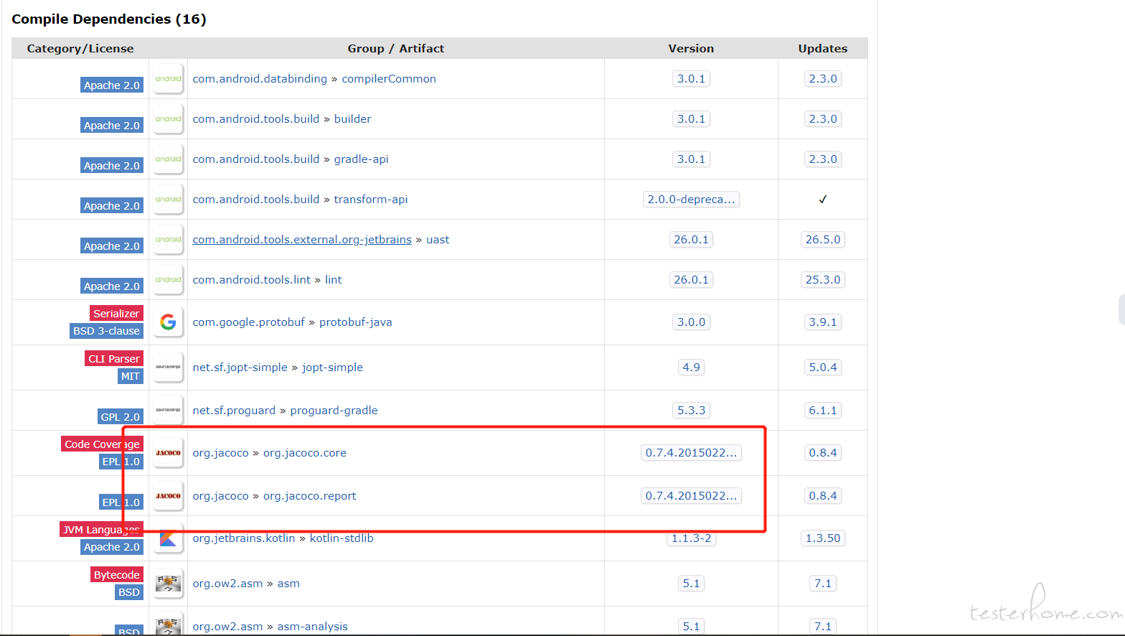1125x636 pixels.
Task: Click version 2.0.0-depreca... for transform-api
Action: click(691, 200)
